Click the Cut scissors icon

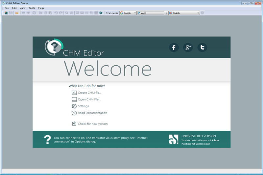point(41,13)
